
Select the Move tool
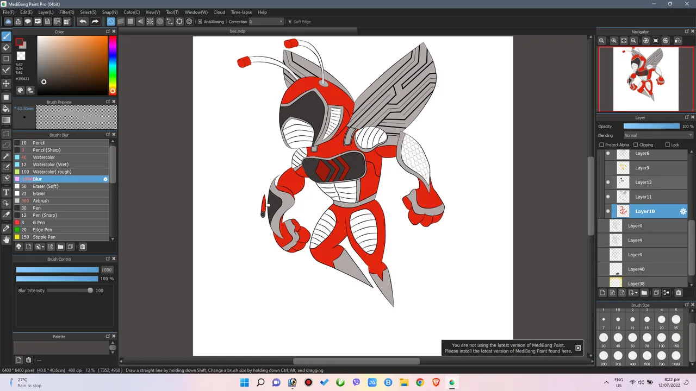6,83
